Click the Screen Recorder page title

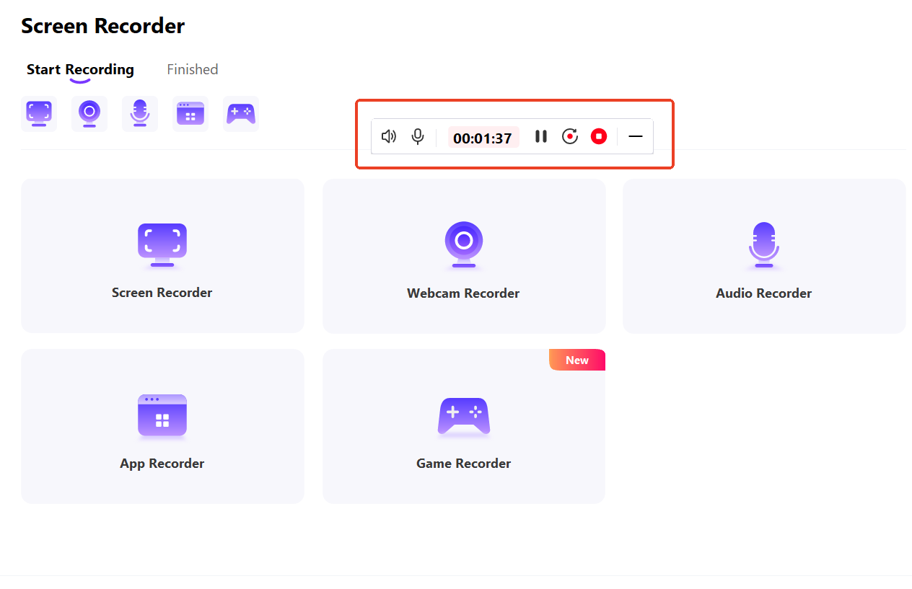[x=103, y=27]
